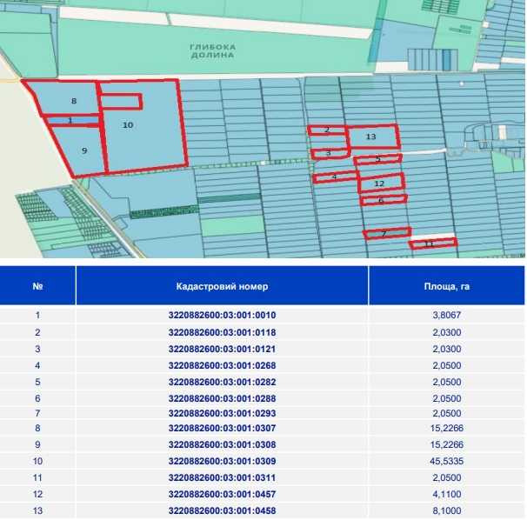Click the Площа, га column header
This screenshot has width=527, height=520.
point(446,285)
